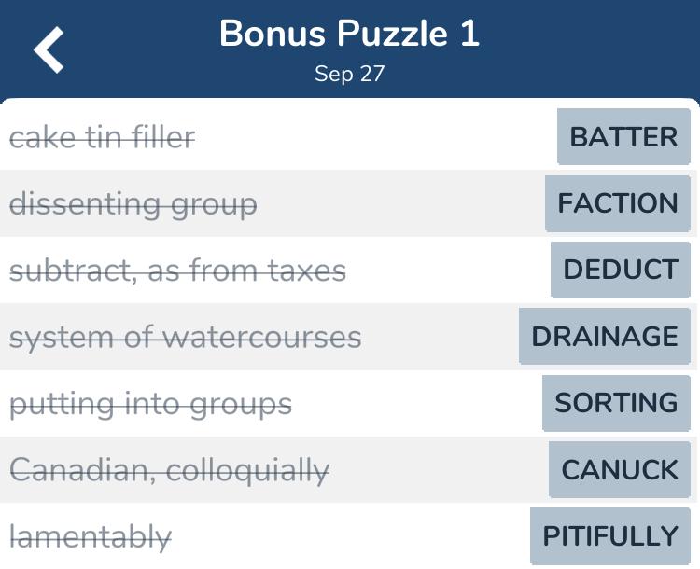Tap the Bonus Puzzle 1 title
Viewport: 700px width, 569px height.
(349, 35)
